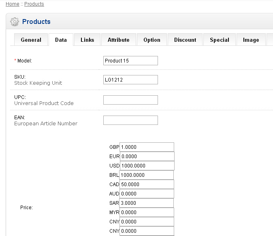Click the GBP price input
Image resolution: width=273 pixels, height=236 pixels.
[x=147, y=147]
